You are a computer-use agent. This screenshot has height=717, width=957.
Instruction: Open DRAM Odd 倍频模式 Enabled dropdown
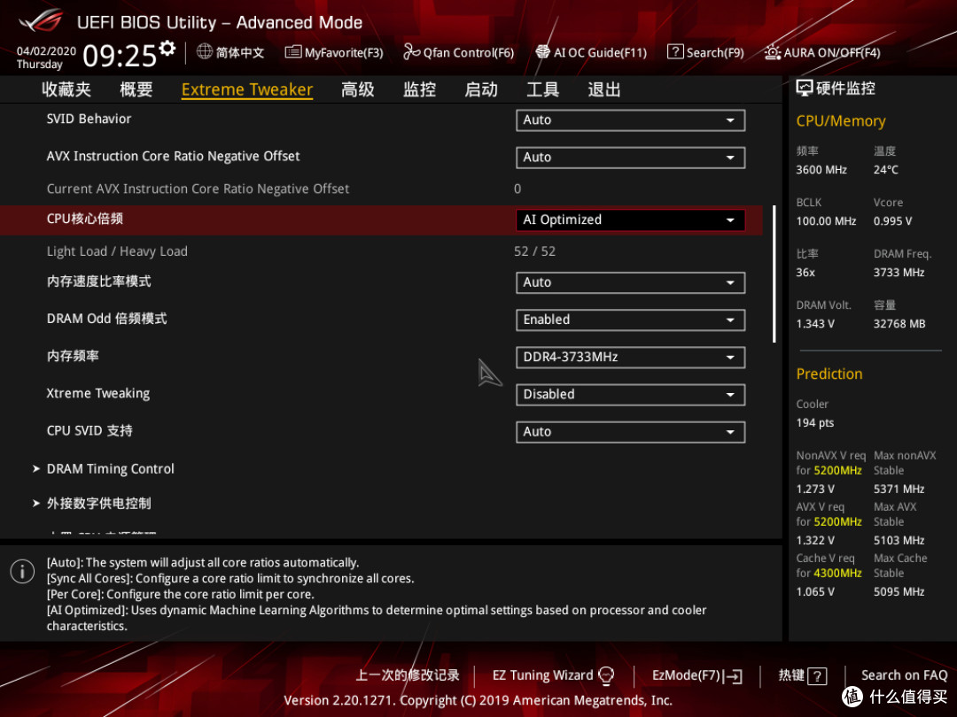[x=630, y=320]
